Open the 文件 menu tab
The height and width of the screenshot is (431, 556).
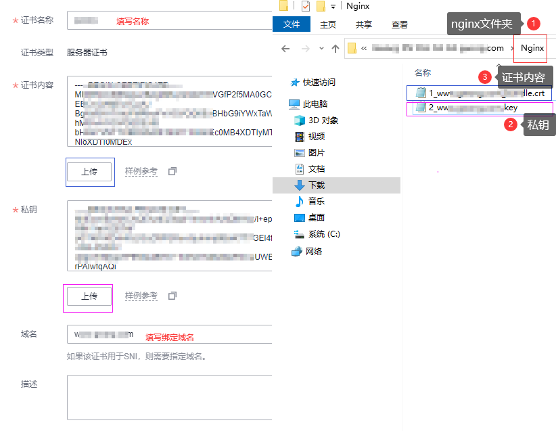292,24
